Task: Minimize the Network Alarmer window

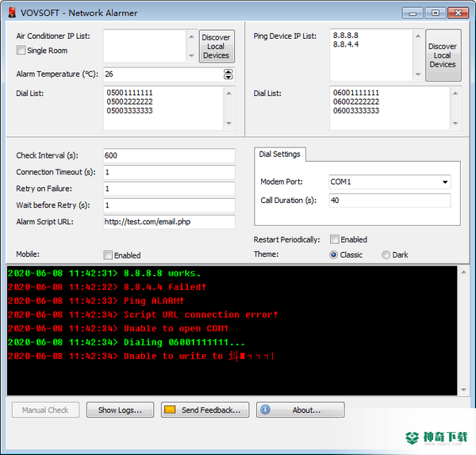Action: point(413,13)
